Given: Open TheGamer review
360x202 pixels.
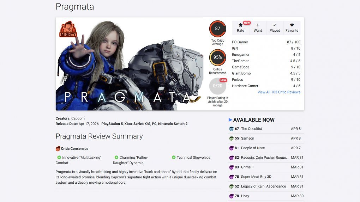Looking at the screenshot, I should tap(240, 61).
